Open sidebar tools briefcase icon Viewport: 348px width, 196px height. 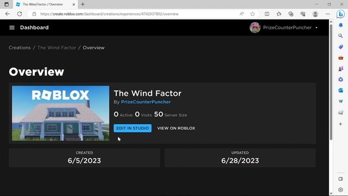[x=341, y=58]
